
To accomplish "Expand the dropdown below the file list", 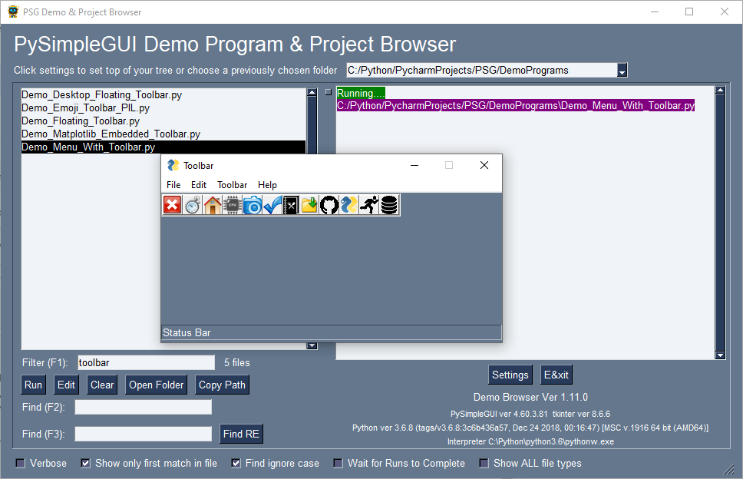I will [x=312, y=345].
